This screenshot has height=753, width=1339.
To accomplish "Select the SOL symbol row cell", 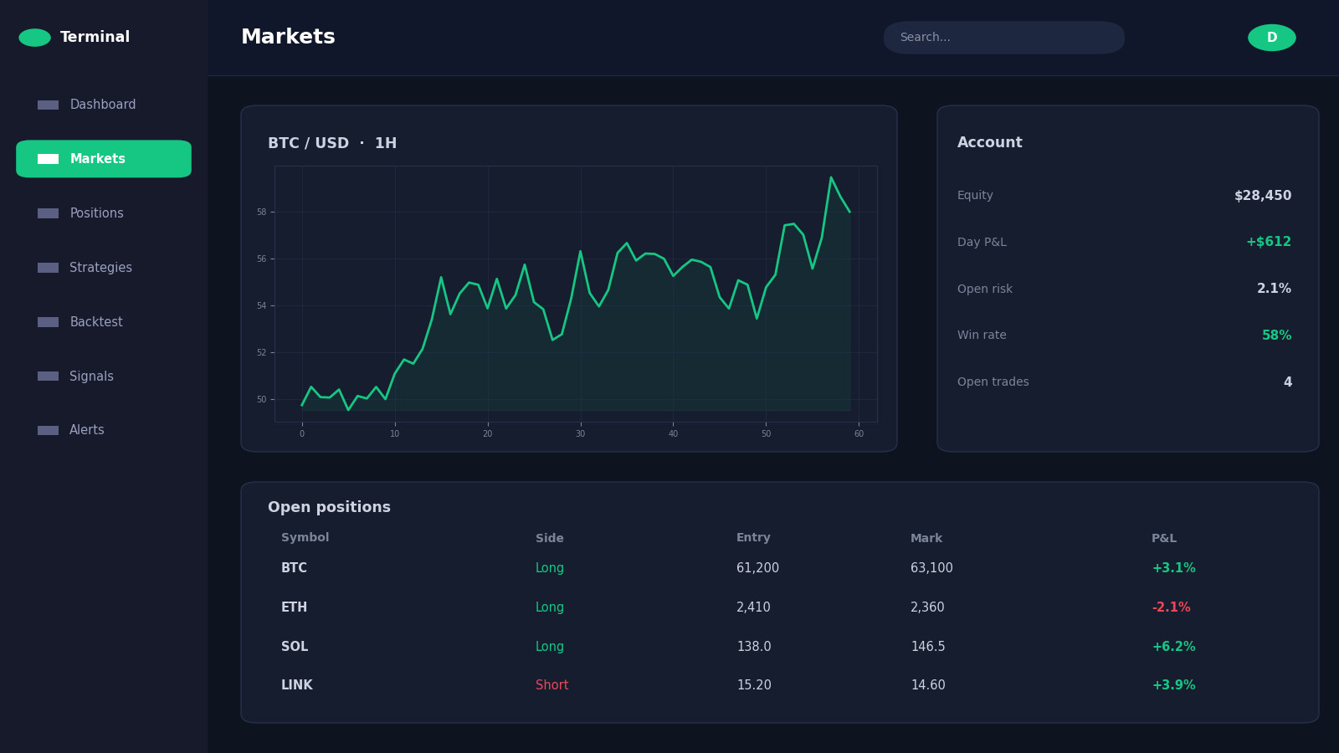I will coord(295,648).
